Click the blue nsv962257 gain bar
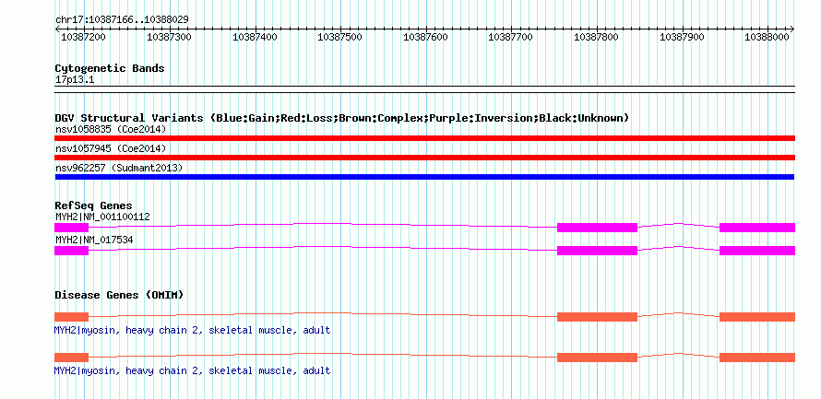 pyautogui.click(x=424, y=177)
